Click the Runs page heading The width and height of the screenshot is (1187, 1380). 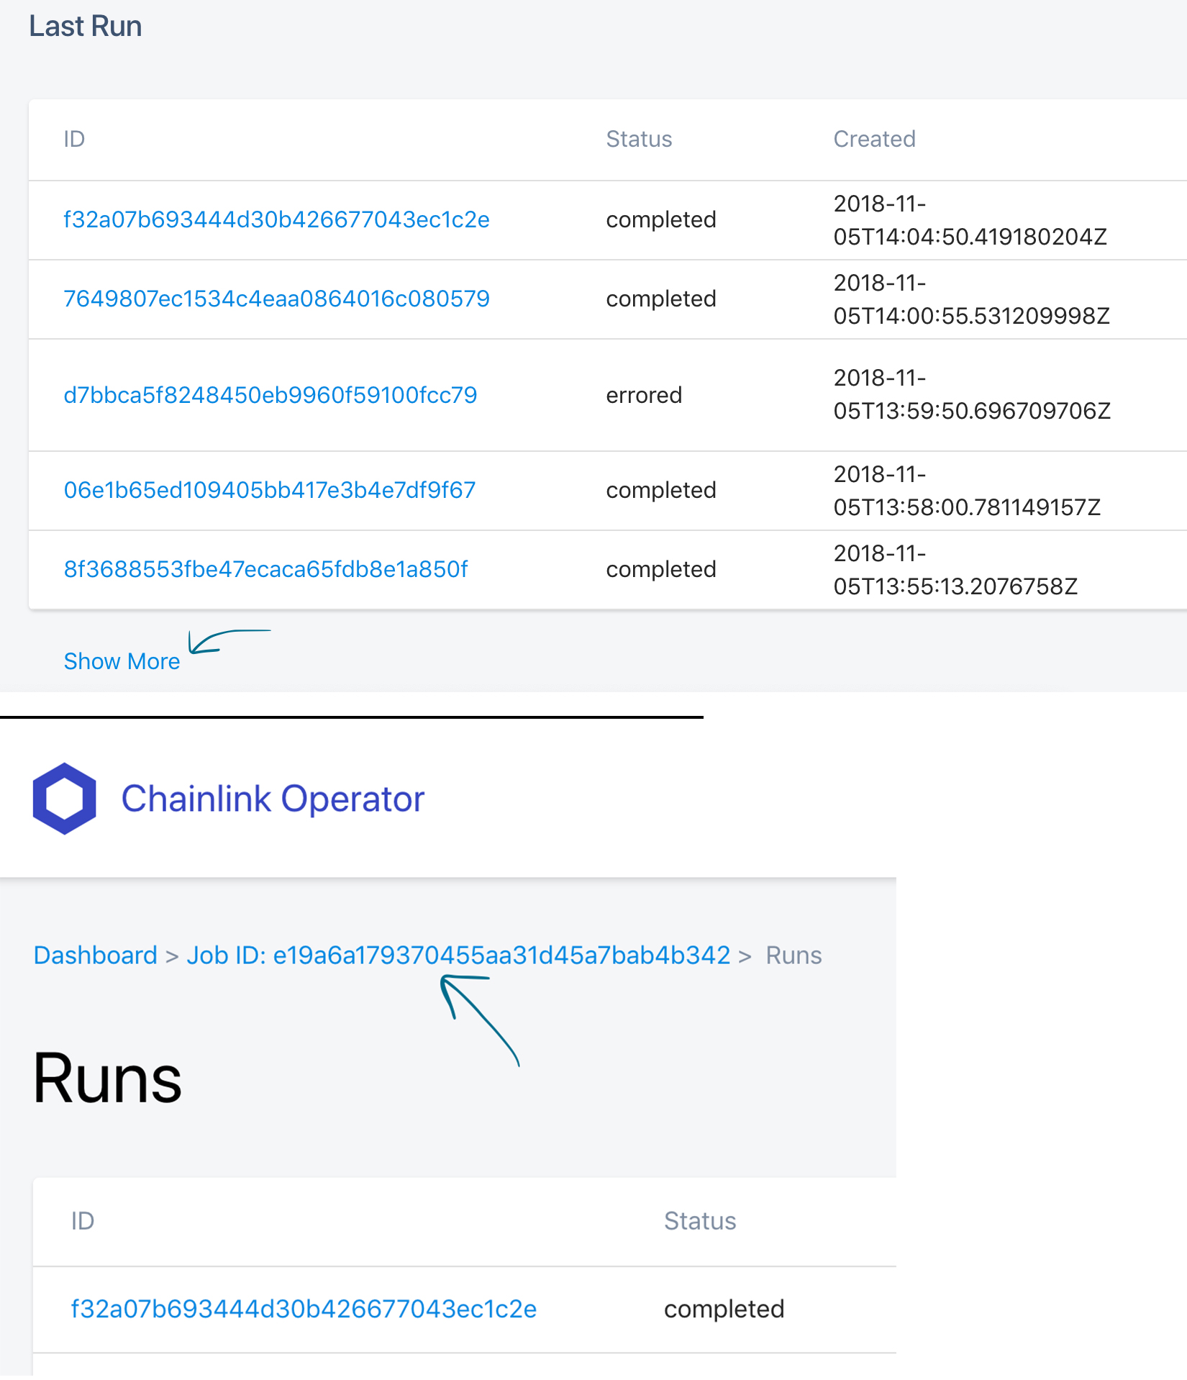click(106, 1077)
